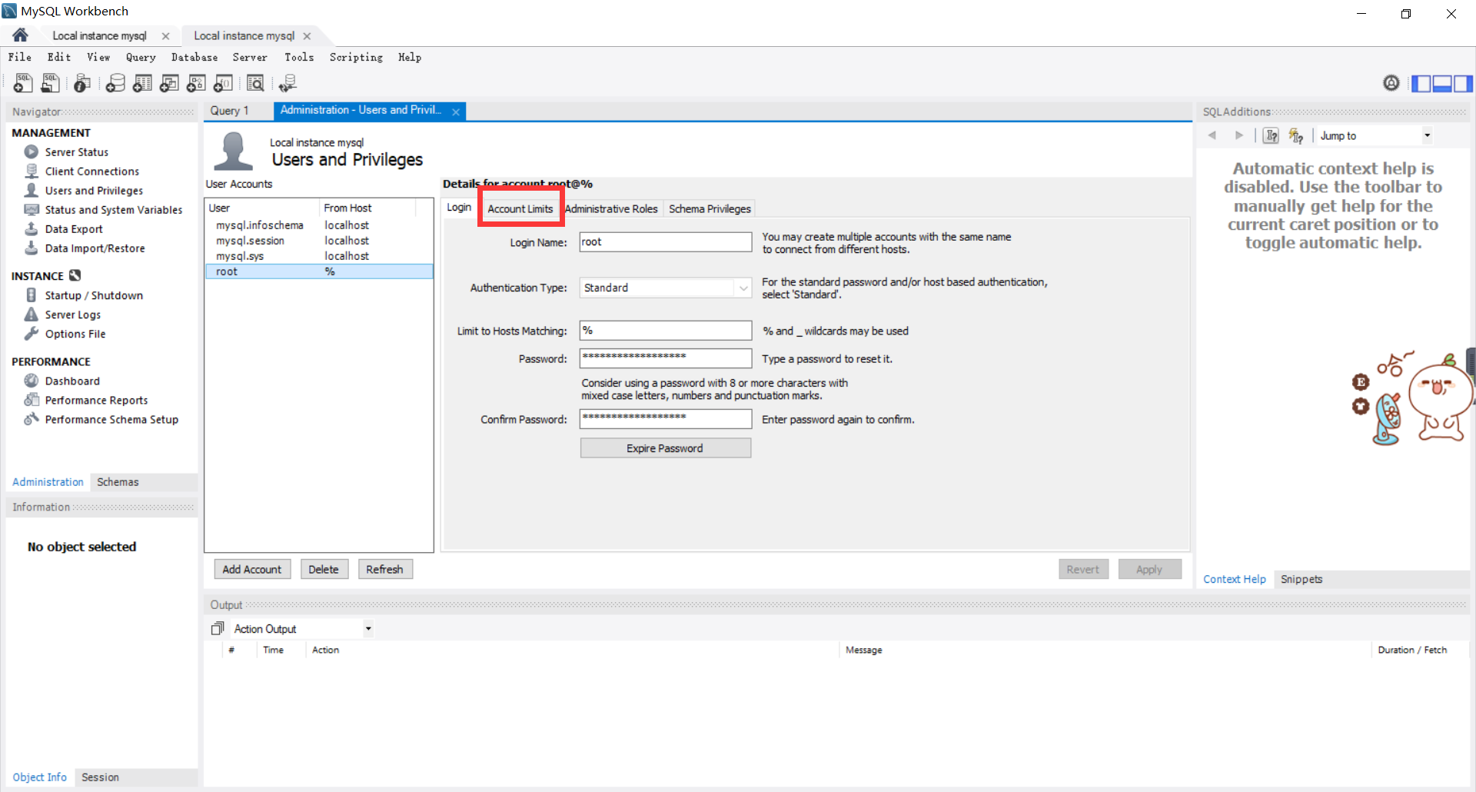
Task: Switch to the Schemas navigator tab
Action: 118,482
